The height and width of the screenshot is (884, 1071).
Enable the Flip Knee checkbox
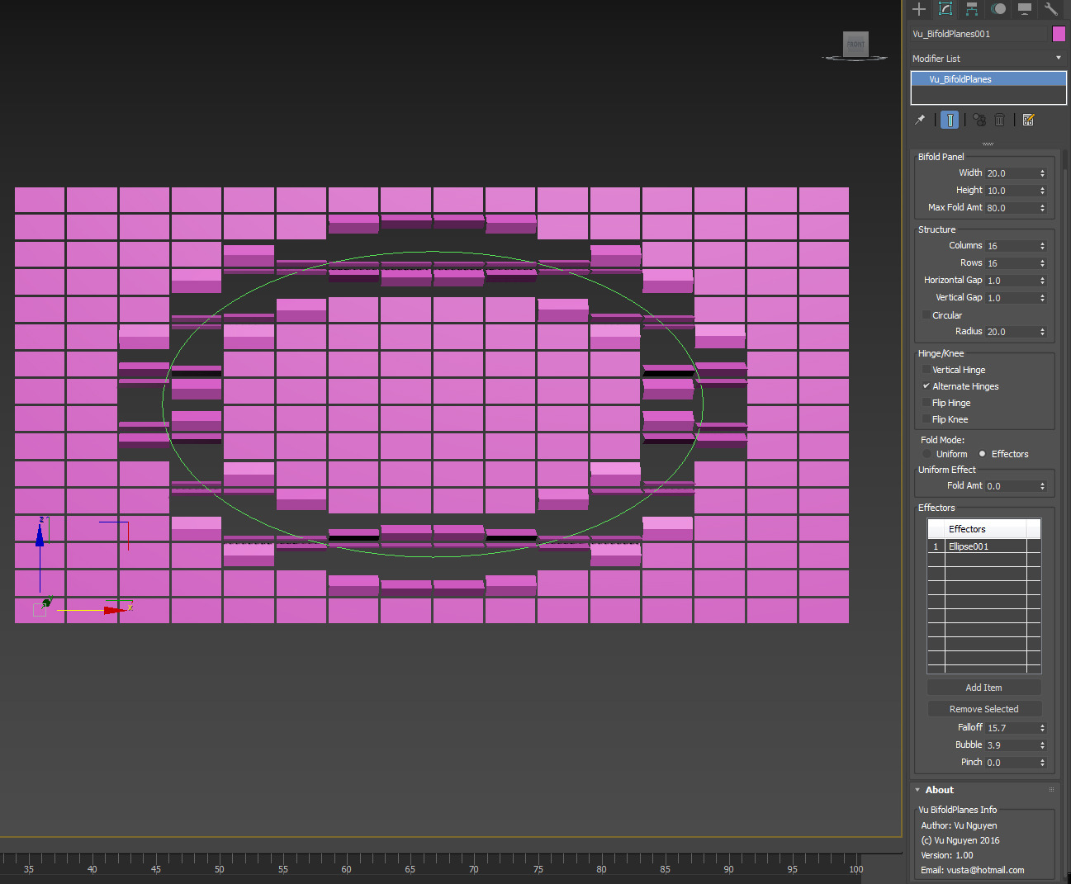[x=926, y=419]
